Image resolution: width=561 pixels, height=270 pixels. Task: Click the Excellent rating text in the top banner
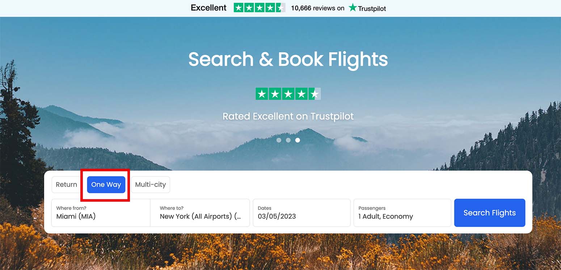(208, 8)
